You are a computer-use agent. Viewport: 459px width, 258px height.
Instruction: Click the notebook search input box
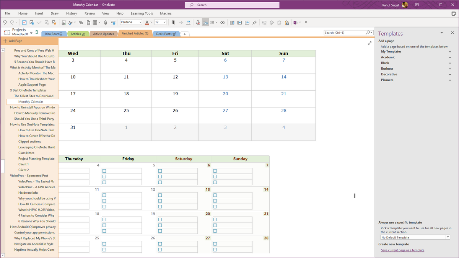(344, 33)
